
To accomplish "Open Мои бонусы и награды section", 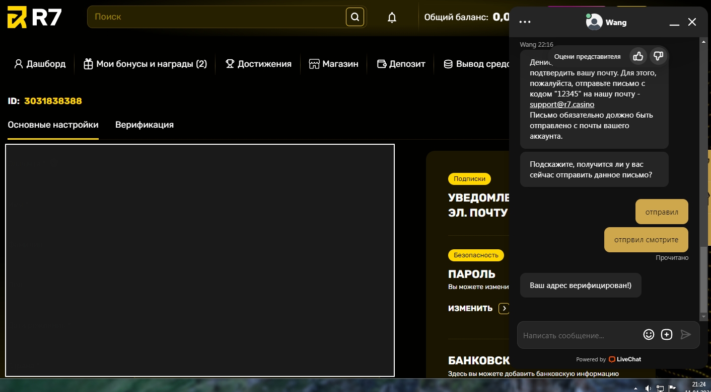I will [x=145, y=64].
